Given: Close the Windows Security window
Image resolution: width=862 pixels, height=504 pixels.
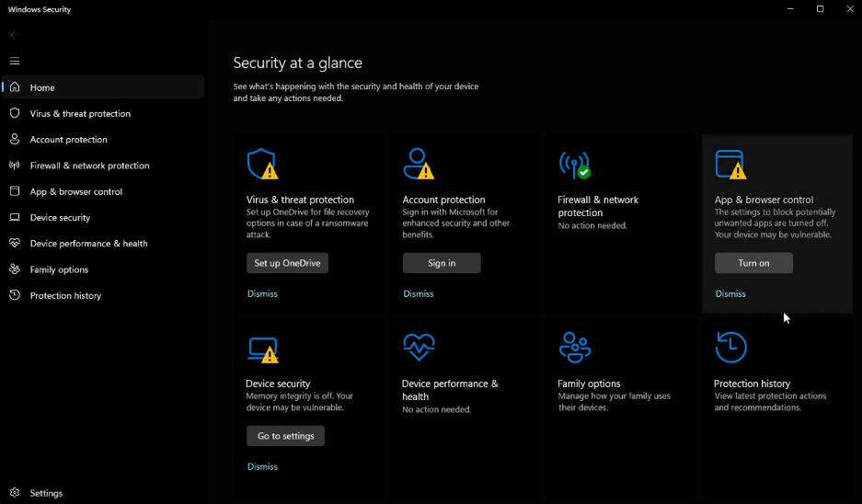Looking at the screenshot, I should [x=849, y=9].
